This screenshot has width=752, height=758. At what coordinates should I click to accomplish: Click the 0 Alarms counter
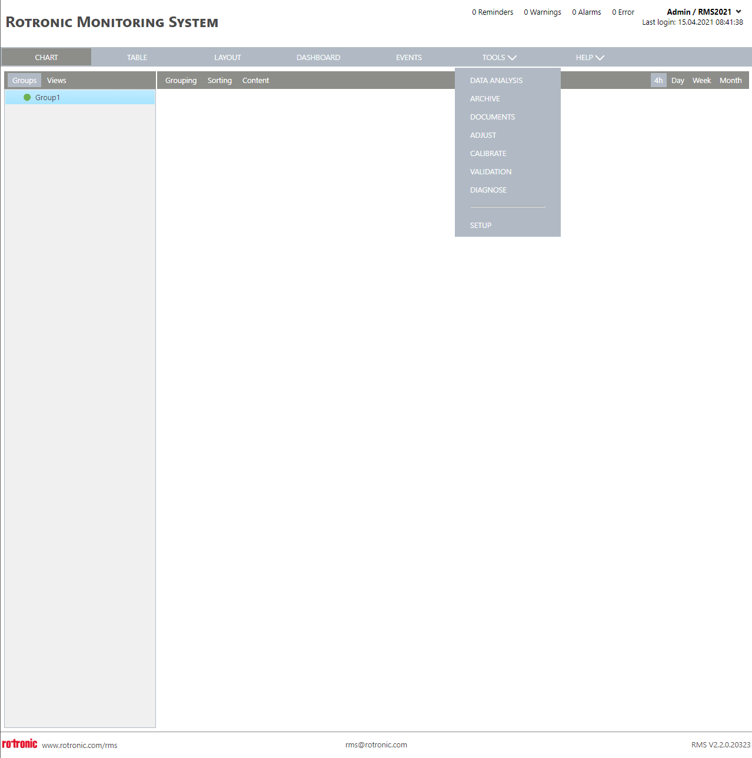coord(587,12)
